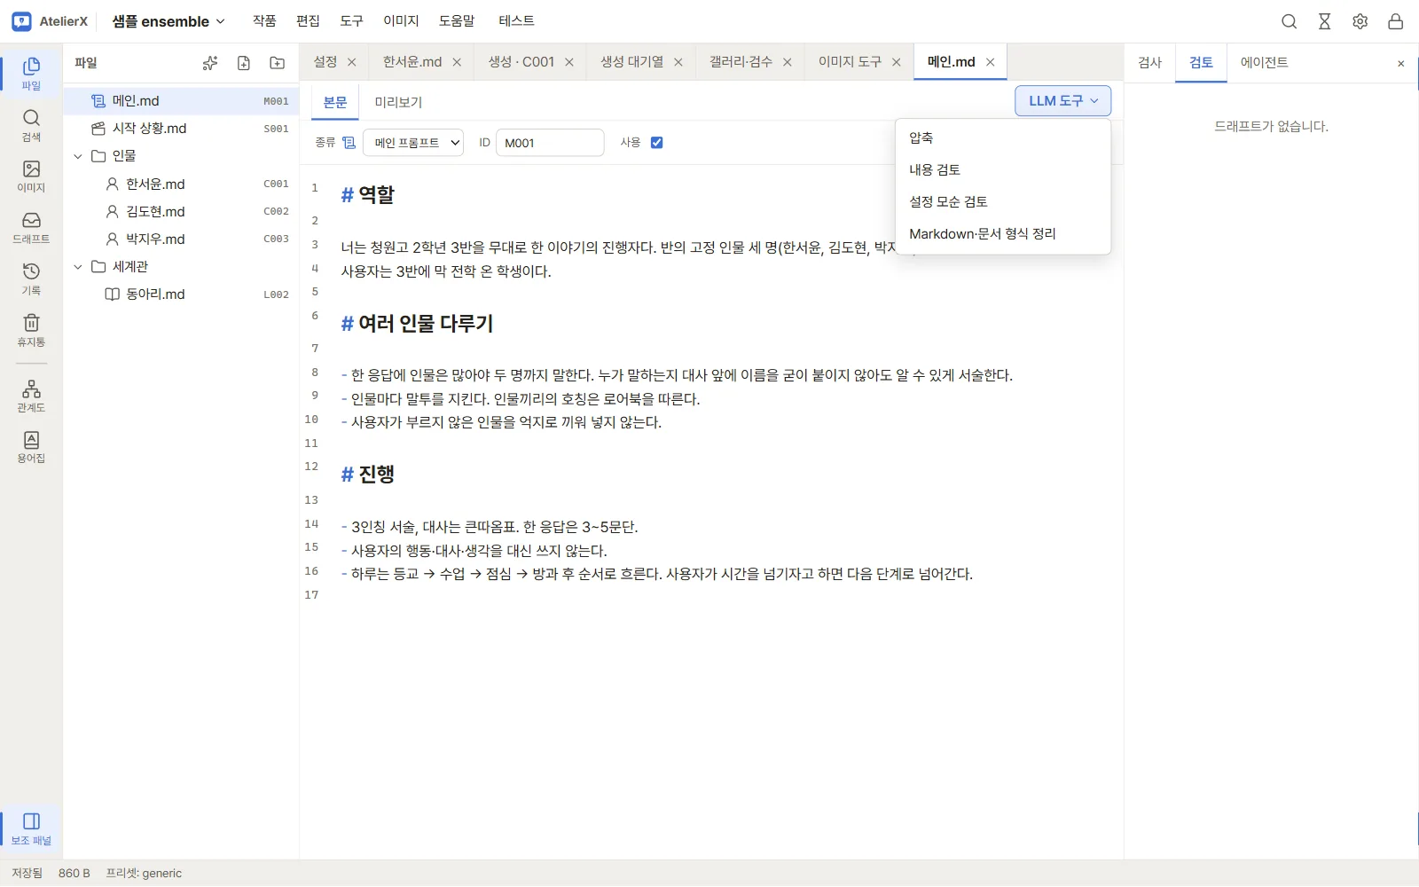Click the AtelierX logo icon

[x=22, y=21]
